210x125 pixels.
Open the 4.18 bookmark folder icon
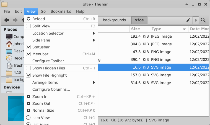[x=9, y=73]
